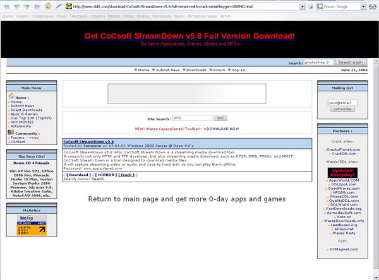The image size is (379, 280).
Task: Open Our Top 100 (Toplist) link
Action: point(31,118)
